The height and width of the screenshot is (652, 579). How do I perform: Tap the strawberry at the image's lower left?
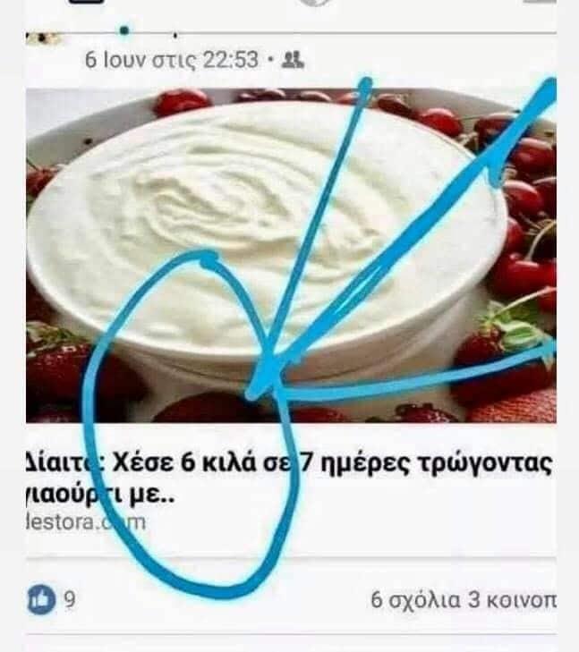click(58, 374)
